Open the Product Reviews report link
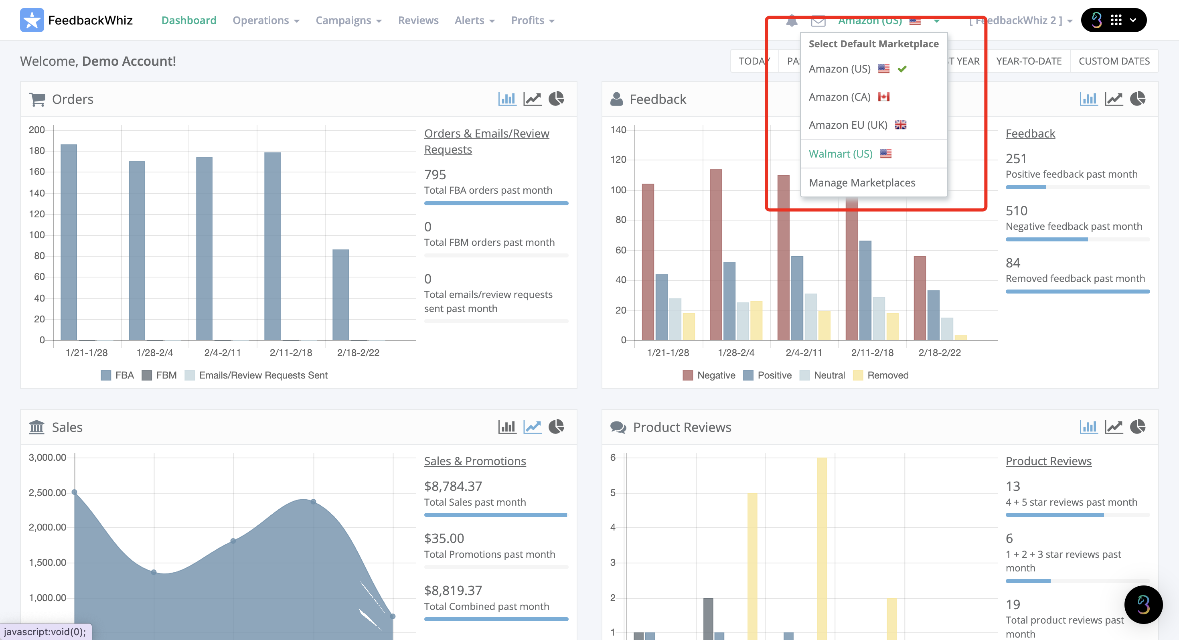 point(1049,461)
